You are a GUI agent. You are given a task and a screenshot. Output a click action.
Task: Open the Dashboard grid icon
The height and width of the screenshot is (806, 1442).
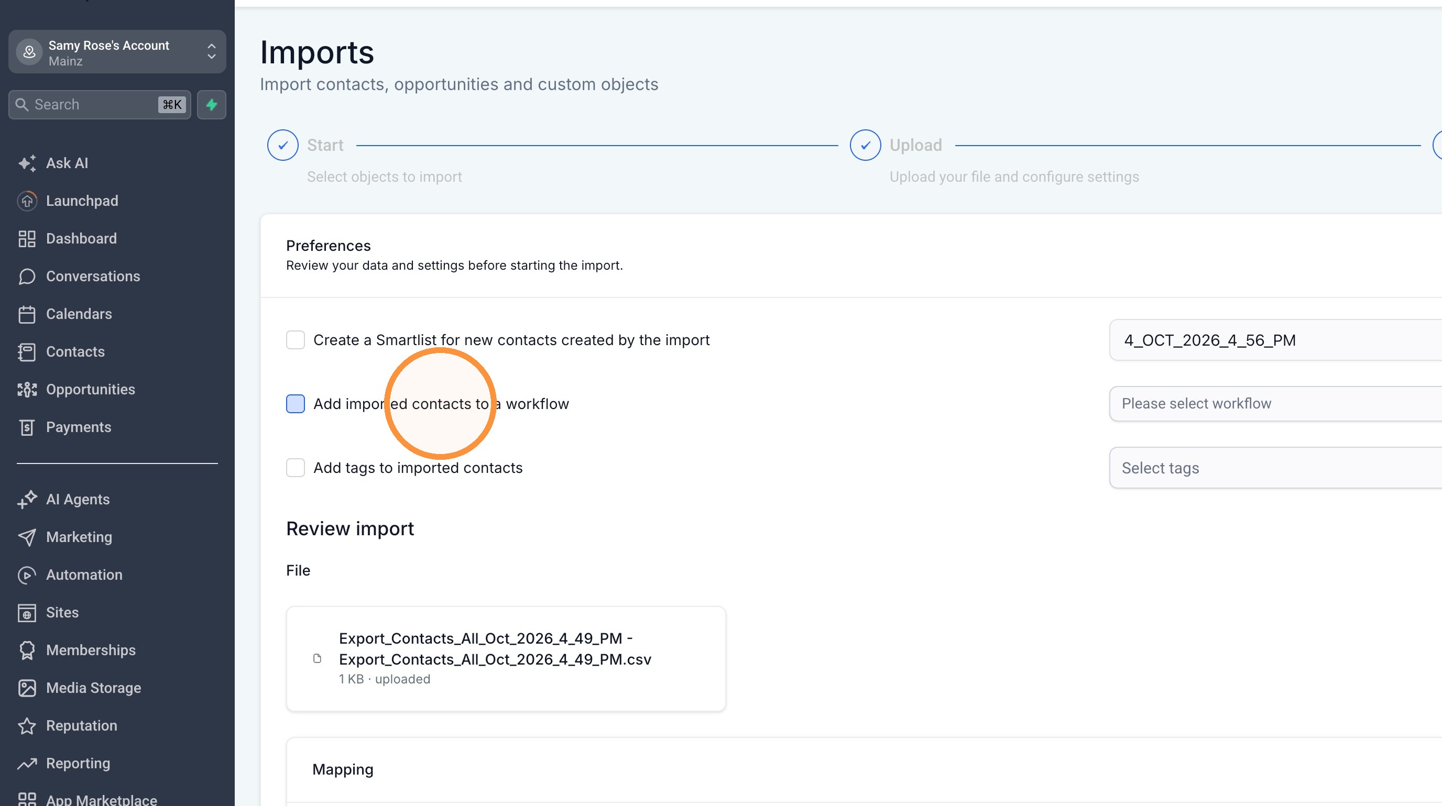click(27, 239)
